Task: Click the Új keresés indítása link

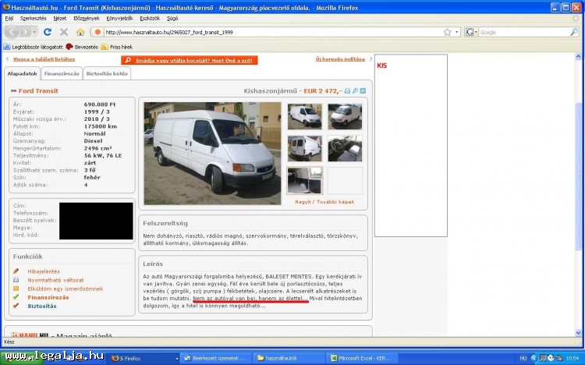Action: pos(339,59)
